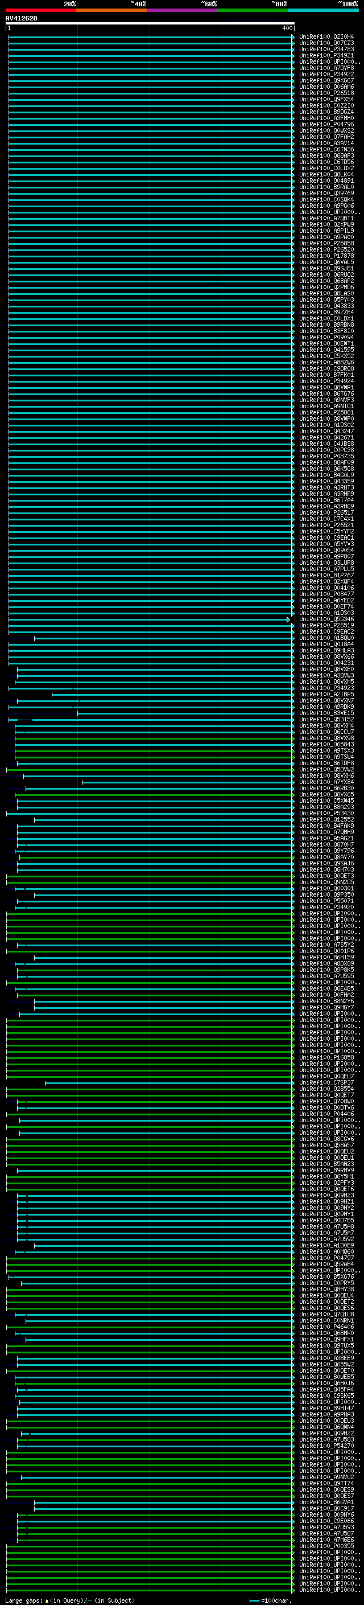The image size is (364, 1605).
Task: Select the UniRef100_C9E066 label
Action: [x=326, y=1522]
